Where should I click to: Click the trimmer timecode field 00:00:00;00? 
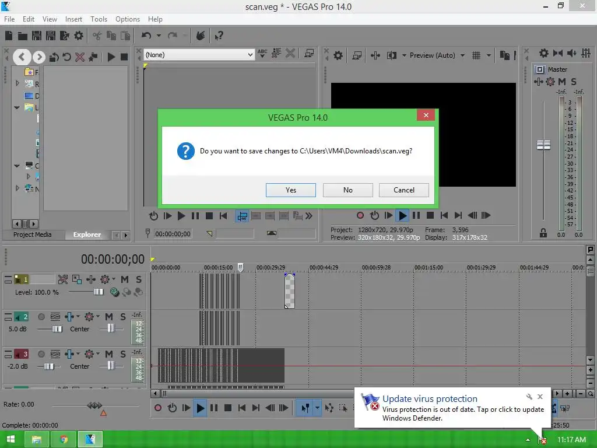click(x=173, y=234)
